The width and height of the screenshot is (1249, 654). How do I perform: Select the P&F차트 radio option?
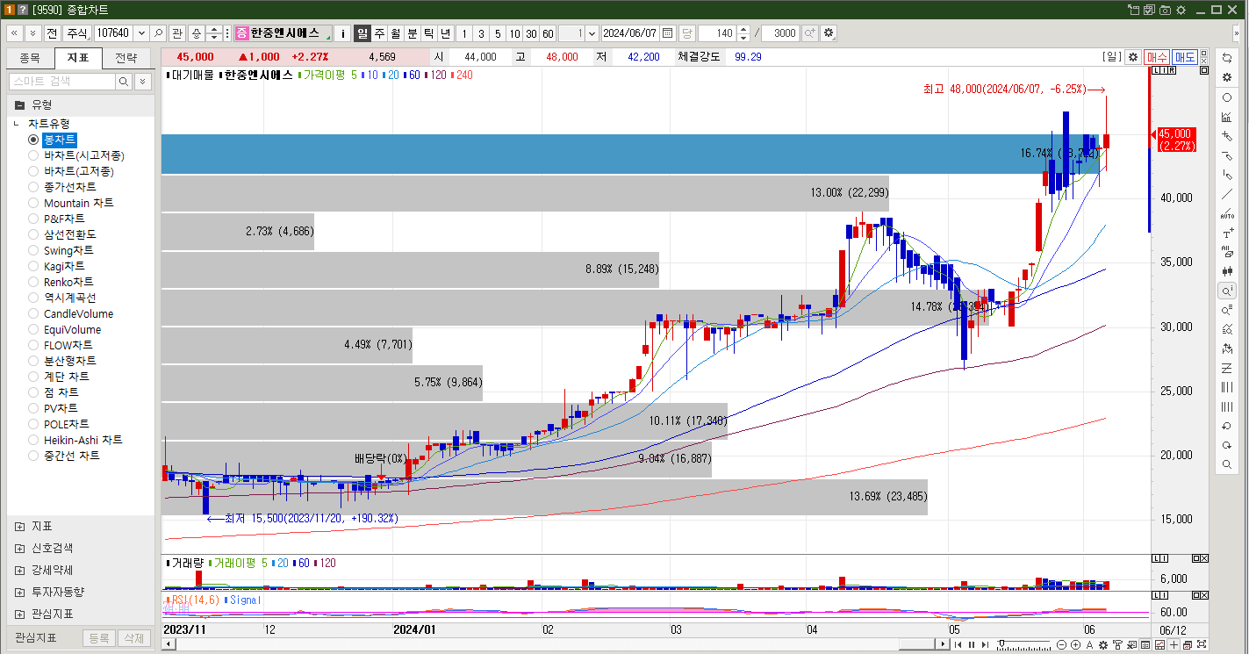33,219
